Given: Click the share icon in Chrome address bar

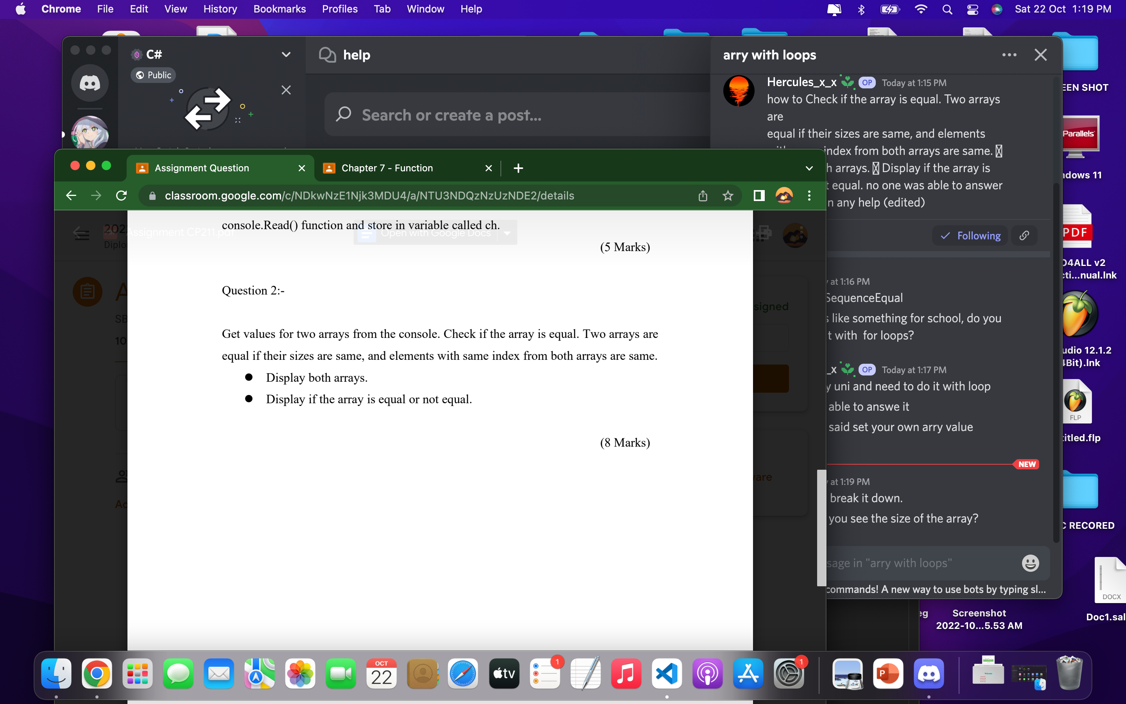Looking at the screenshot, I should 703,196.
